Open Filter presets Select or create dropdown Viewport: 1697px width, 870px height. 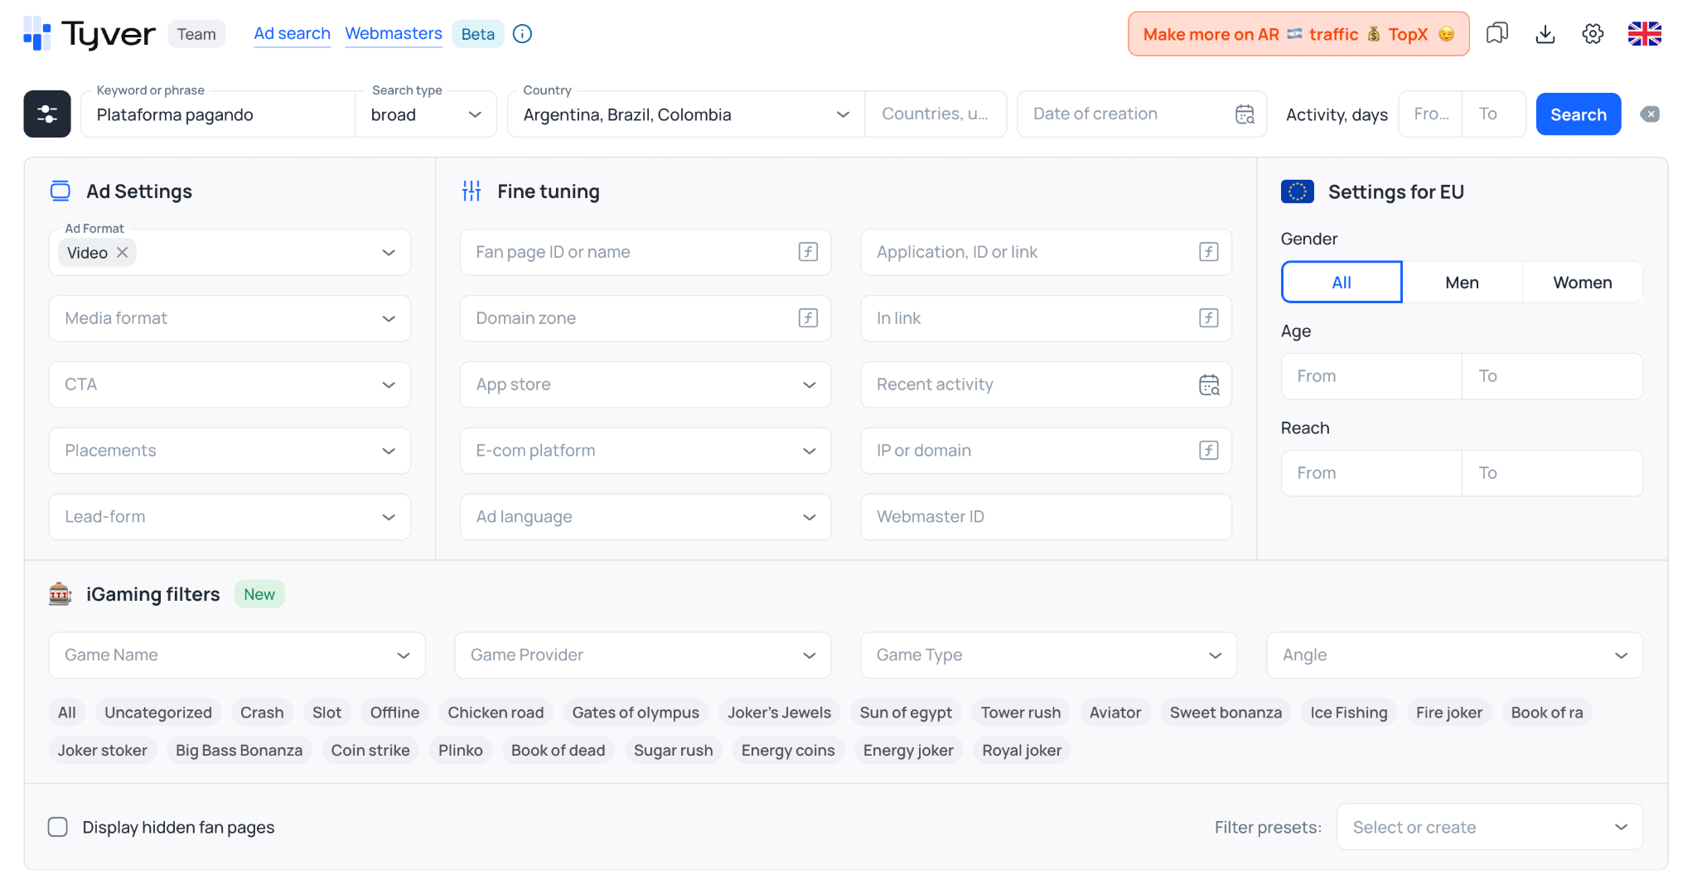click(x=1489, y=827)
